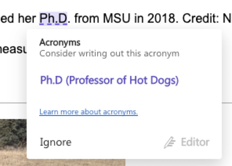Click the underlined Ph.D word in the document

pos(53,18)
